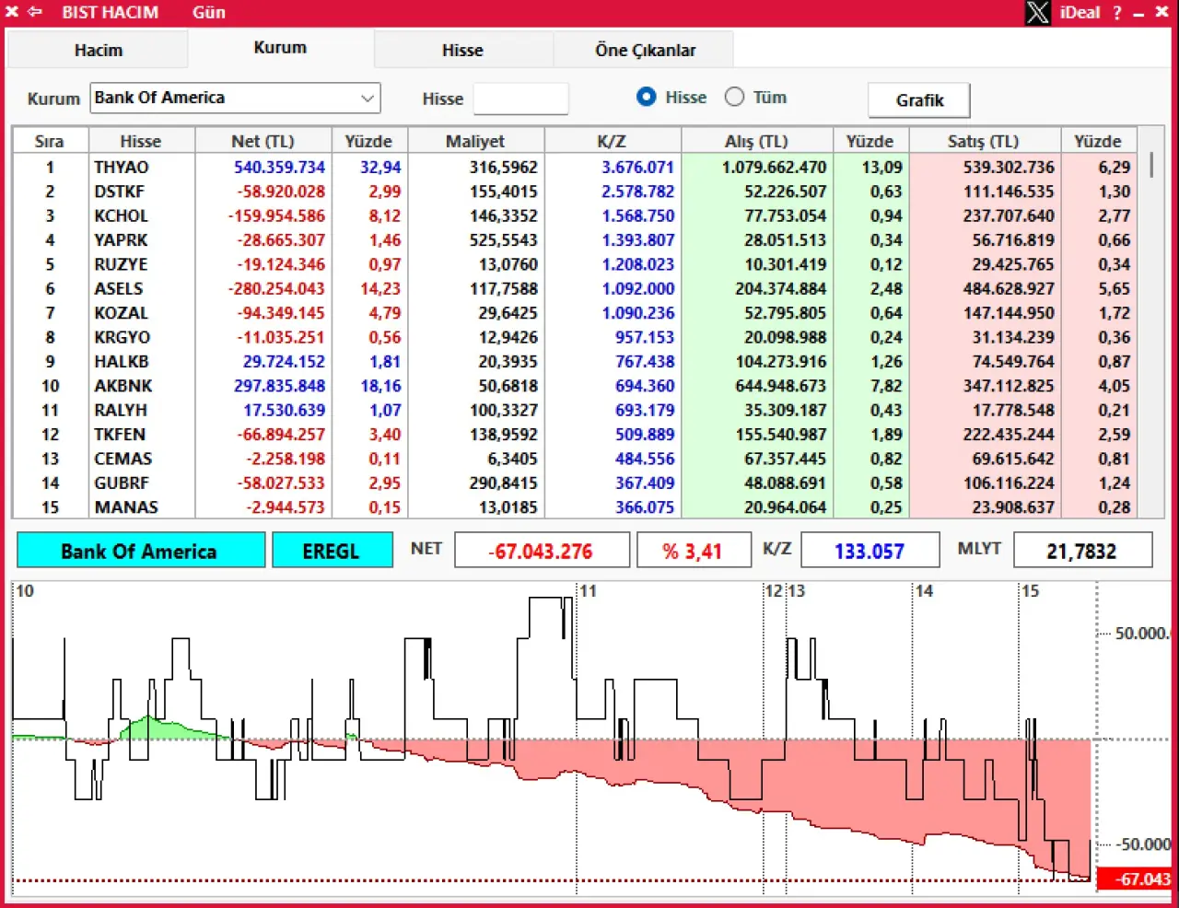Click the % 3,41 percentage box

point(693,551)
